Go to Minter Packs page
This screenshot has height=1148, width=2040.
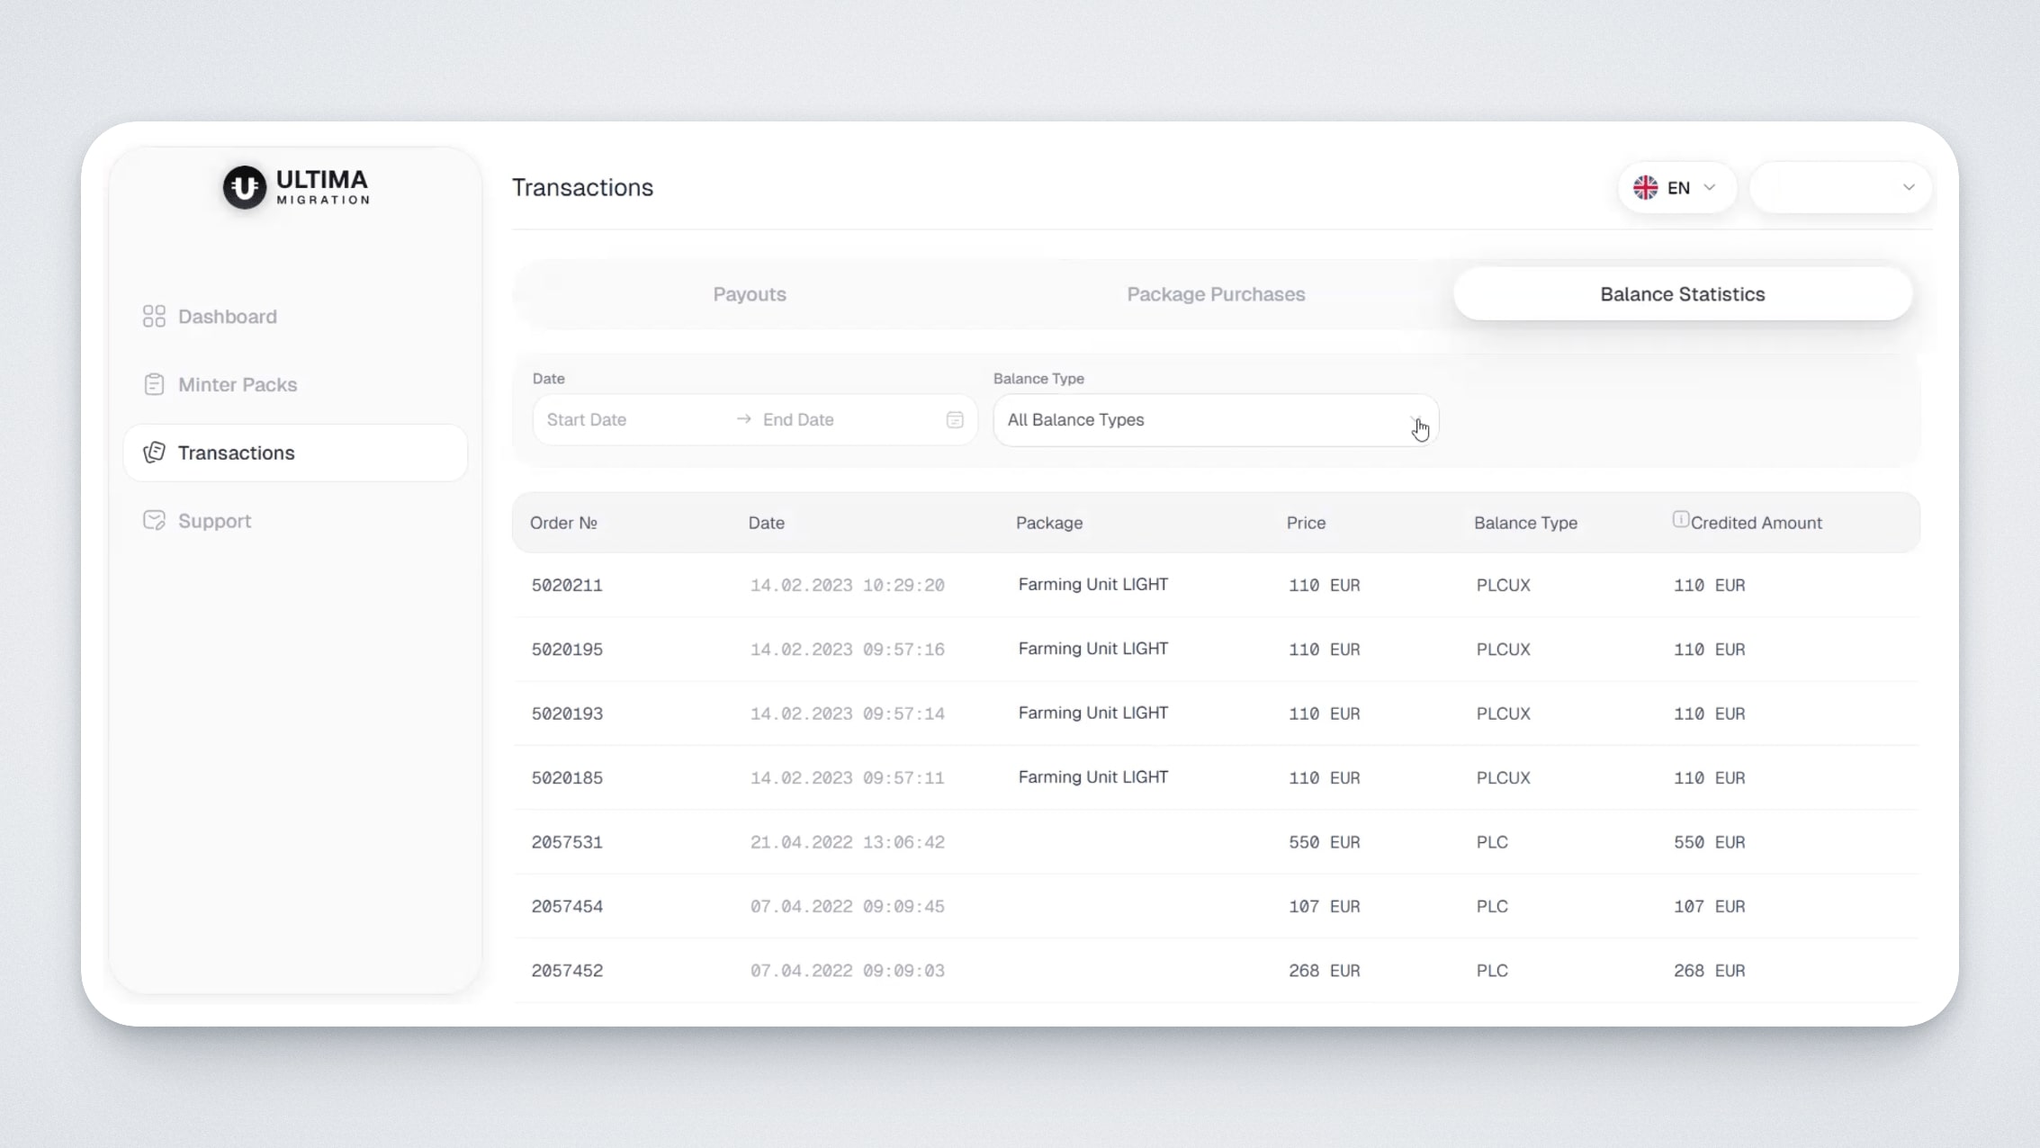pyautogui.click(x=238, y=385)
